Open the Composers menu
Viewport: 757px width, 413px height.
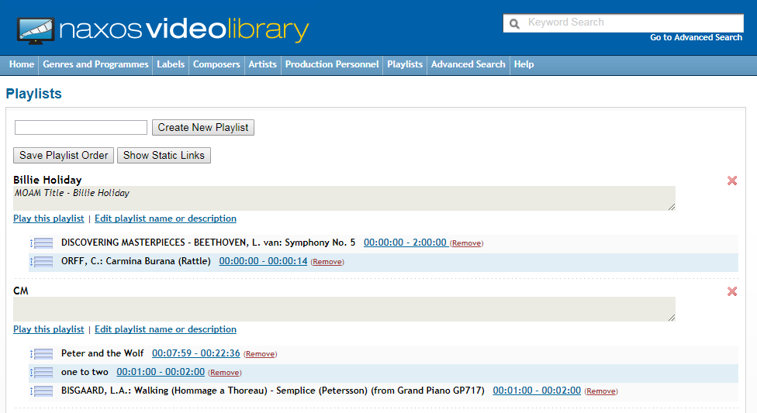coord(216,64)
